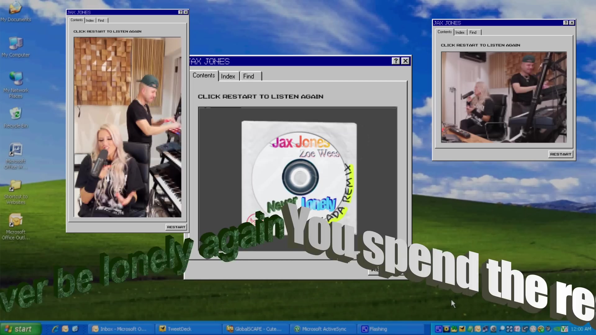The image size is (596, 335).
Task: Click the webcam tray icon
Action: tap(493, 329)
